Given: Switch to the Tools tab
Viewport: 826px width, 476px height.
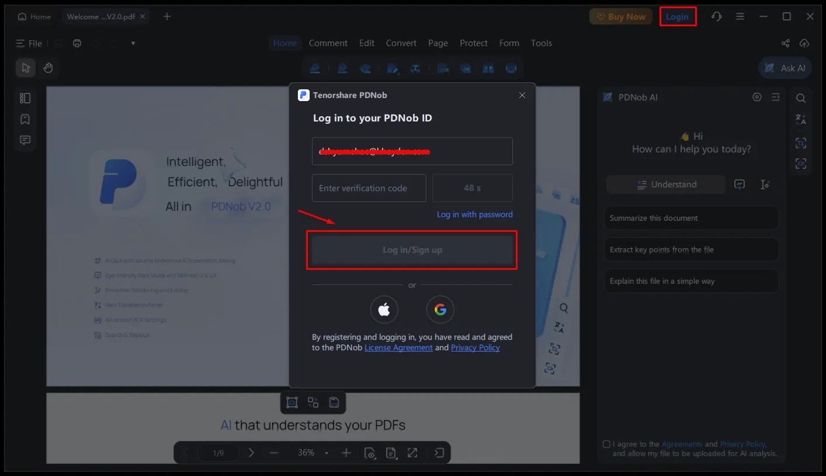Looking at the screenshot, I should [x=542, y=43].
